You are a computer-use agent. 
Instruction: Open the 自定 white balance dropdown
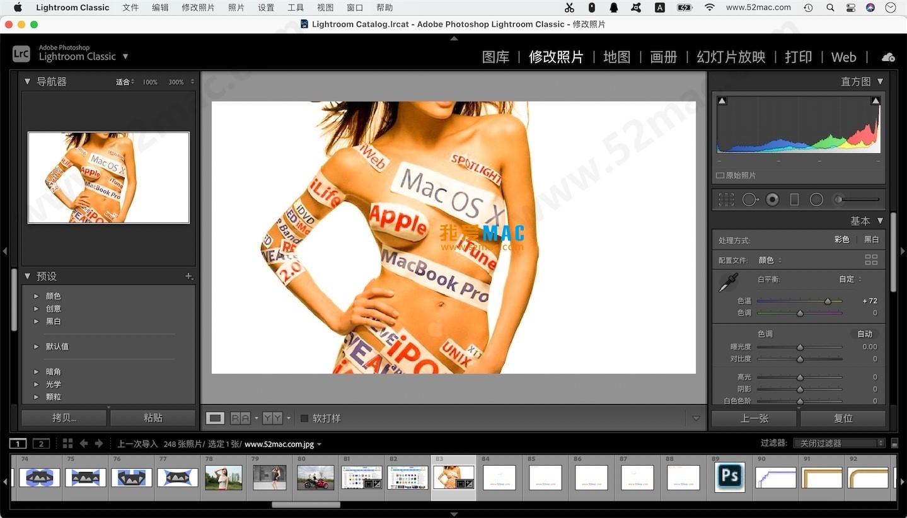coord(850,279)
